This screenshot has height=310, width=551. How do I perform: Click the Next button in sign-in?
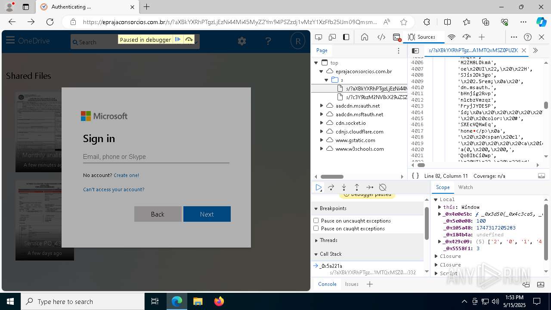point(207,214)
